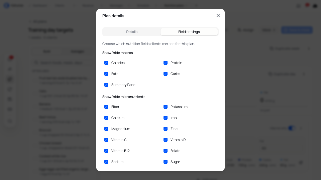Toggle the Potassium checkbox
Viewport: 321px width, 180px height.
point(166,107)
